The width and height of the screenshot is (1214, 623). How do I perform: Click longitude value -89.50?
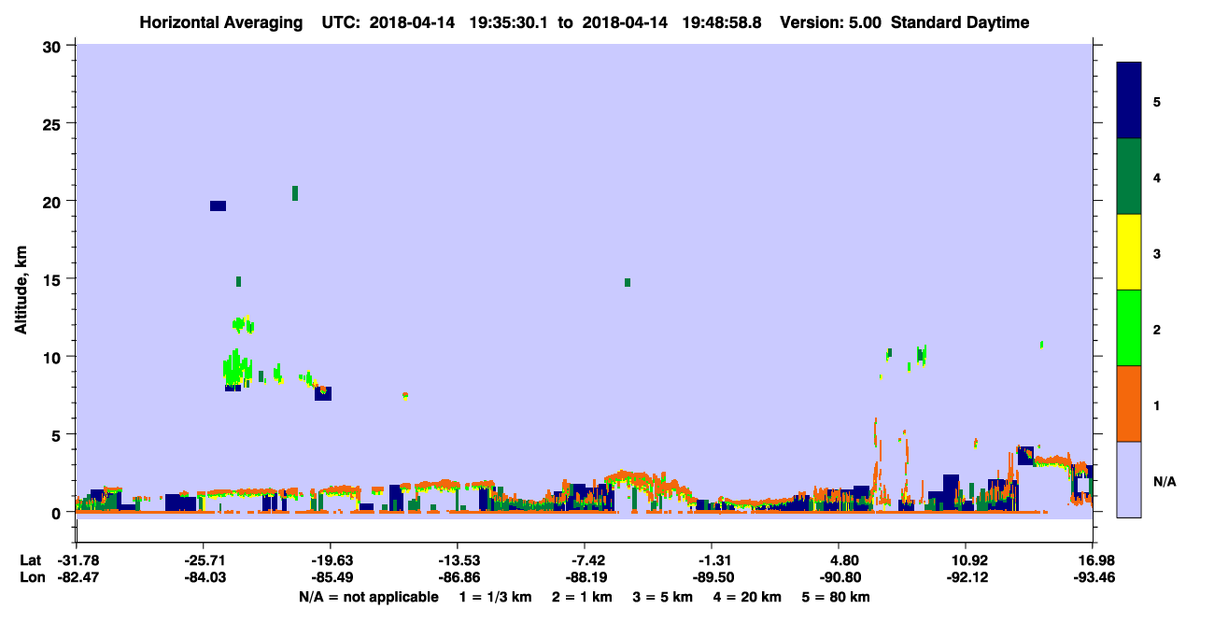(712, 578)
